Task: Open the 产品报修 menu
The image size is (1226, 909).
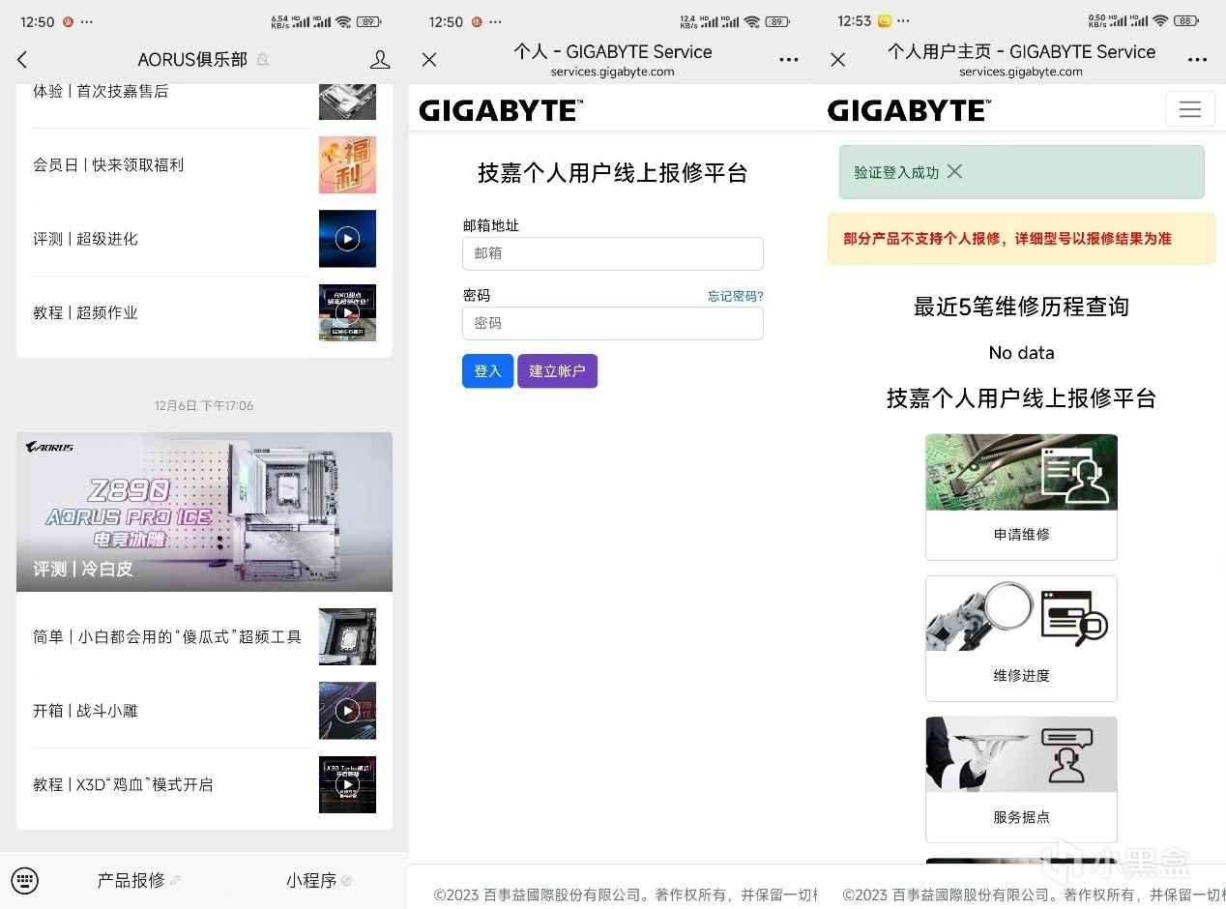Action: point(137,880)
